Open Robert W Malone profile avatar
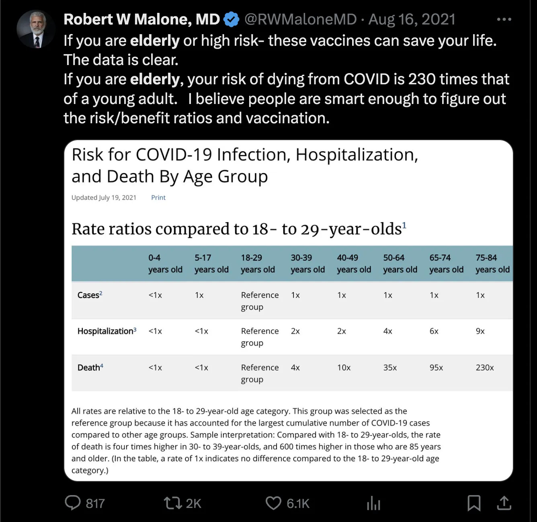The image size is (537, 522). (x=35, y=30)
